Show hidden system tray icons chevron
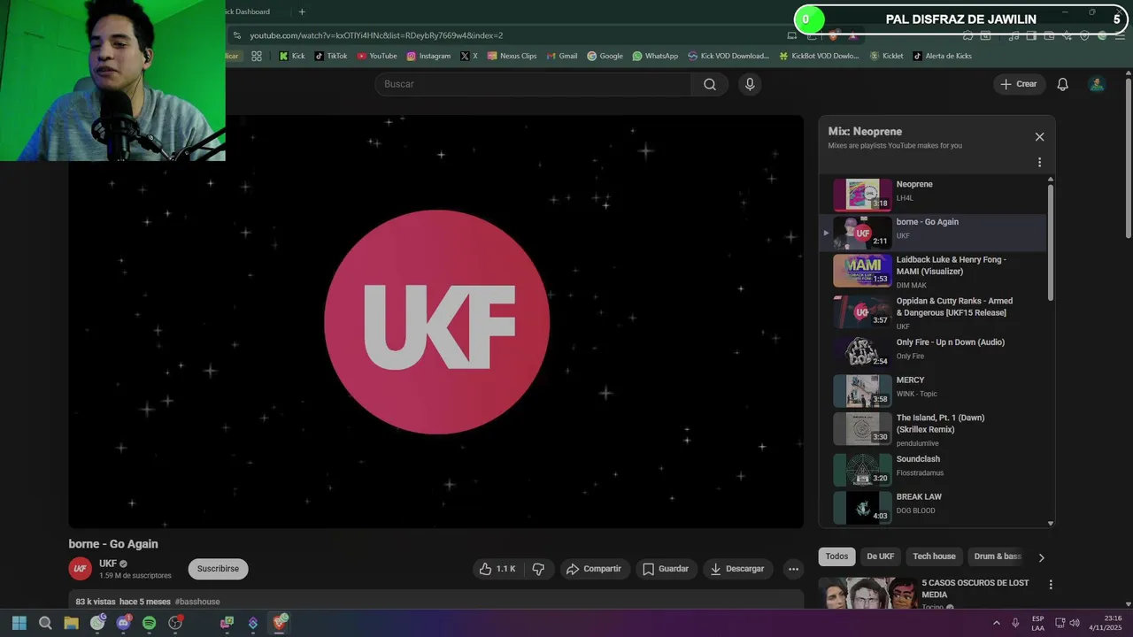 996,623
